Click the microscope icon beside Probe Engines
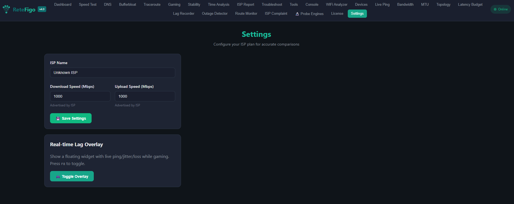 (297, 14)
